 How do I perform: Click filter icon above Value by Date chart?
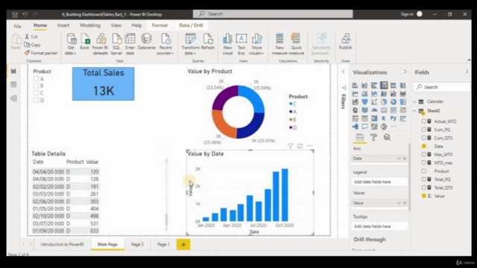290,146
